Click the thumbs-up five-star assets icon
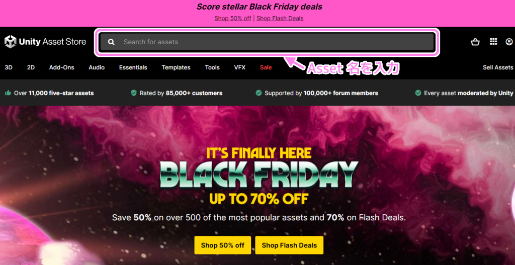 click(8, 93)
